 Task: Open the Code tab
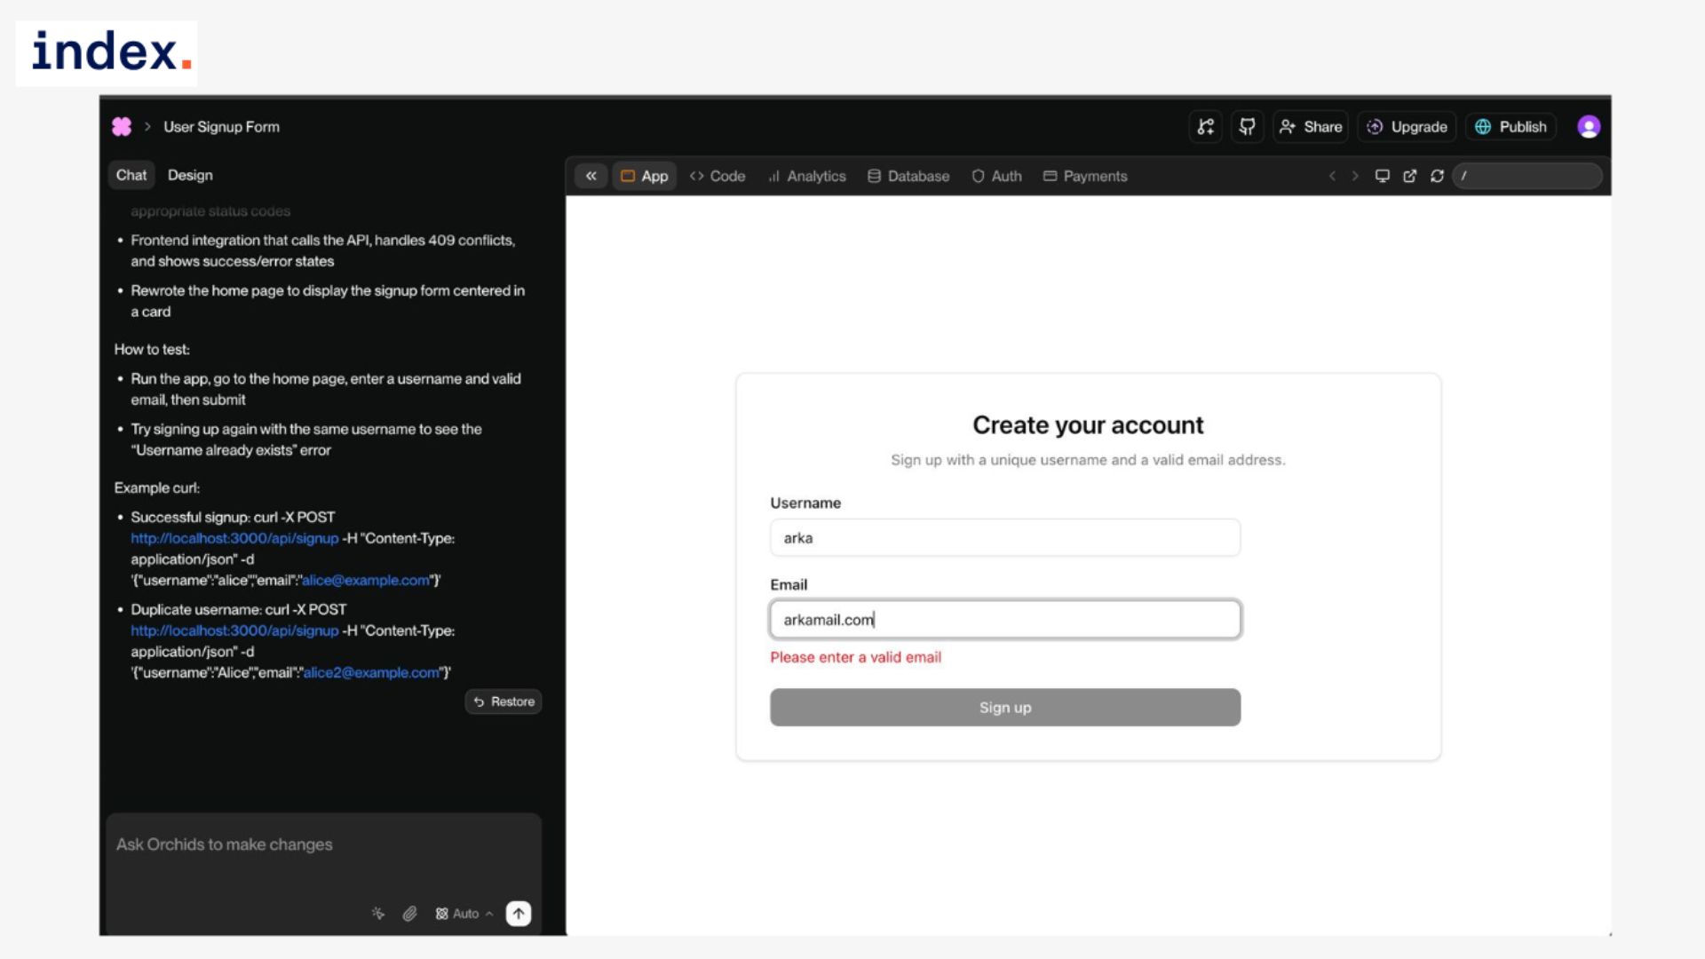tap(718, 176)
